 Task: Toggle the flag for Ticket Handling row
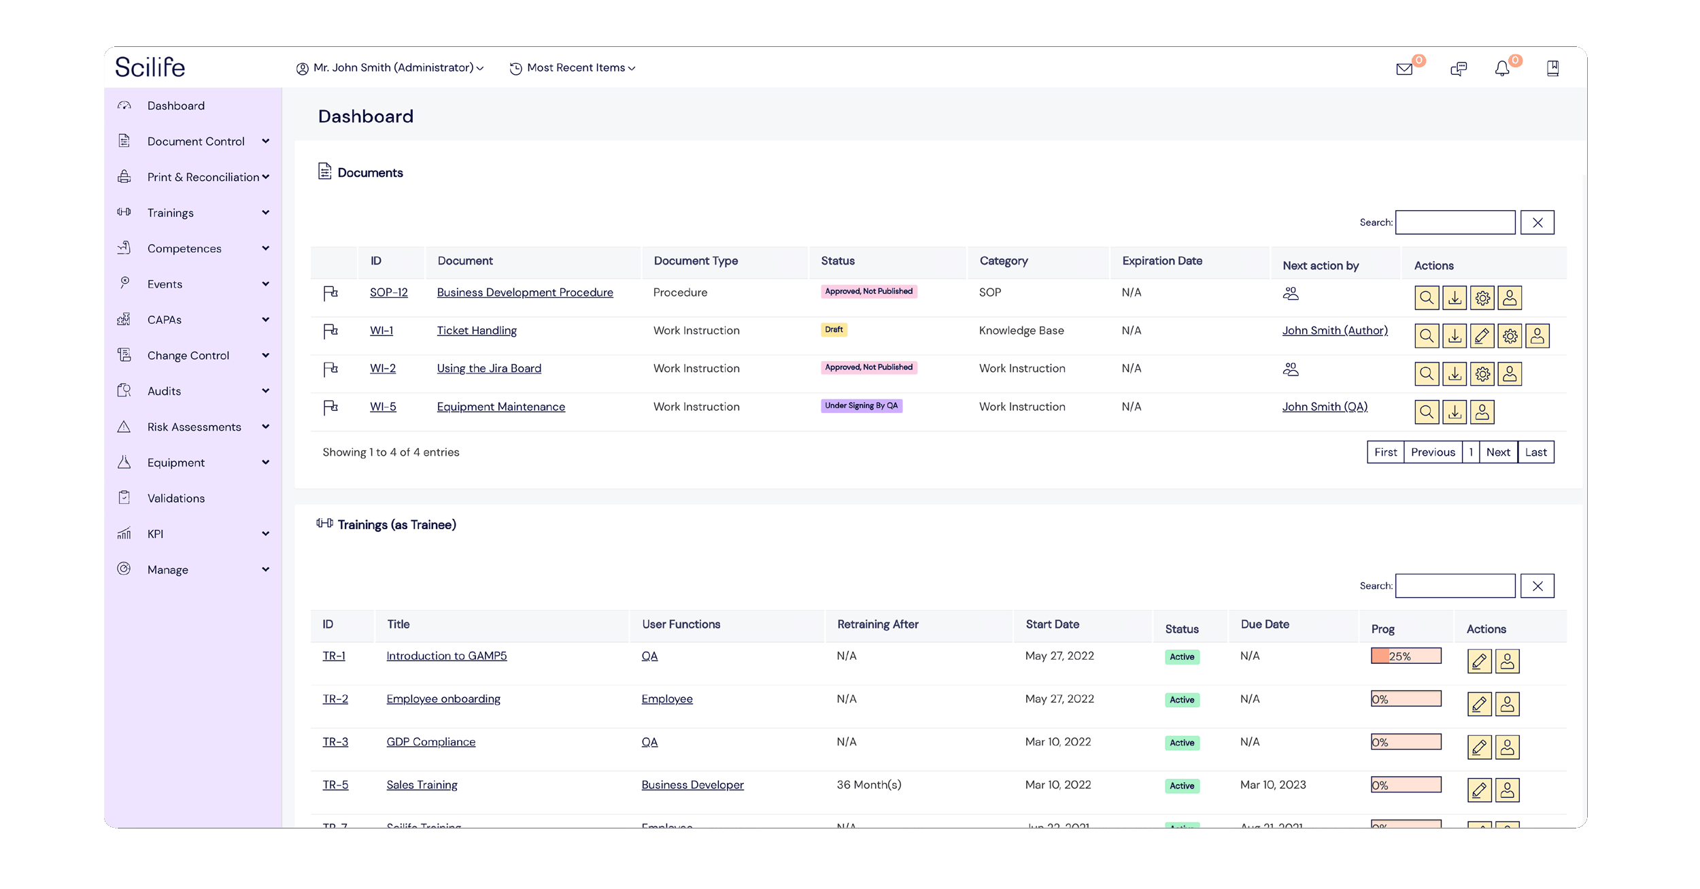(x=330, y=331)
